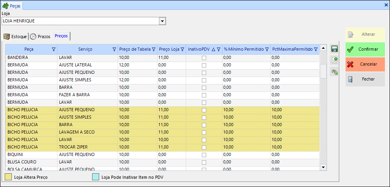Click the floppy disk save icon beside the grid
The height and width of the screenshot is (187, 390).
(x=334, y=49)
